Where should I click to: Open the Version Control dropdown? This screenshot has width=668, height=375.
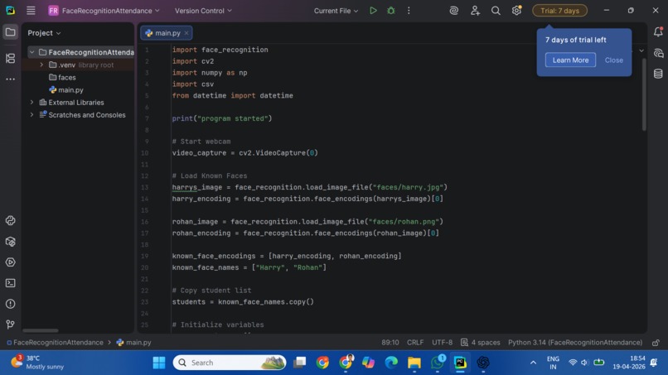point(203,11)
